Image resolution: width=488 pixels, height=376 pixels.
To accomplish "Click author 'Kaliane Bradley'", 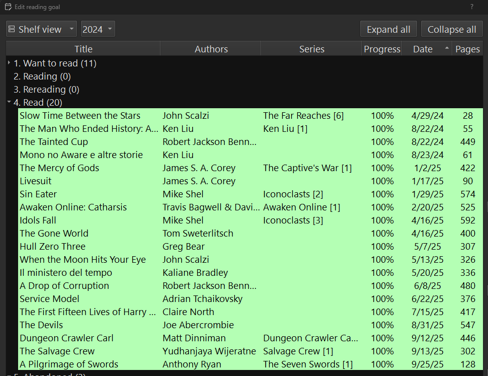I will coord(195,272).
